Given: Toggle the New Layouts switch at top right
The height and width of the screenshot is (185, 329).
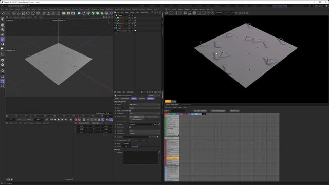Looking at the screenshot, I should tap(326, 6).
